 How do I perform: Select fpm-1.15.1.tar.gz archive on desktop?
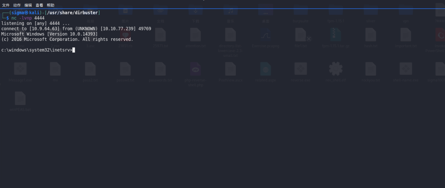336,38
